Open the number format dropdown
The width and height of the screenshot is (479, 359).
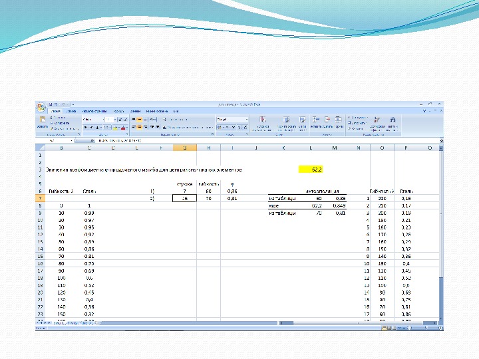coord(247,120)
